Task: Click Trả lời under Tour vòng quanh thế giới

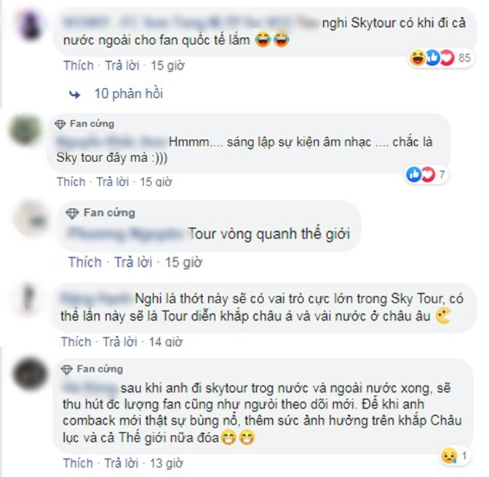Action: [133, 262]
